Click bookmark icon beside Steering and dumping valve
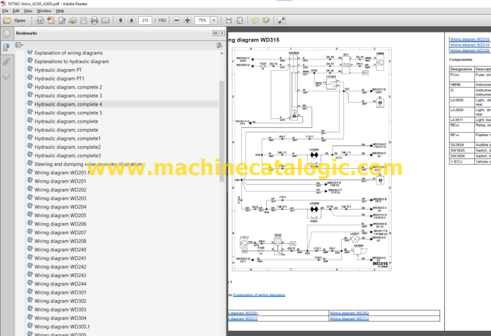 (30, 164)
